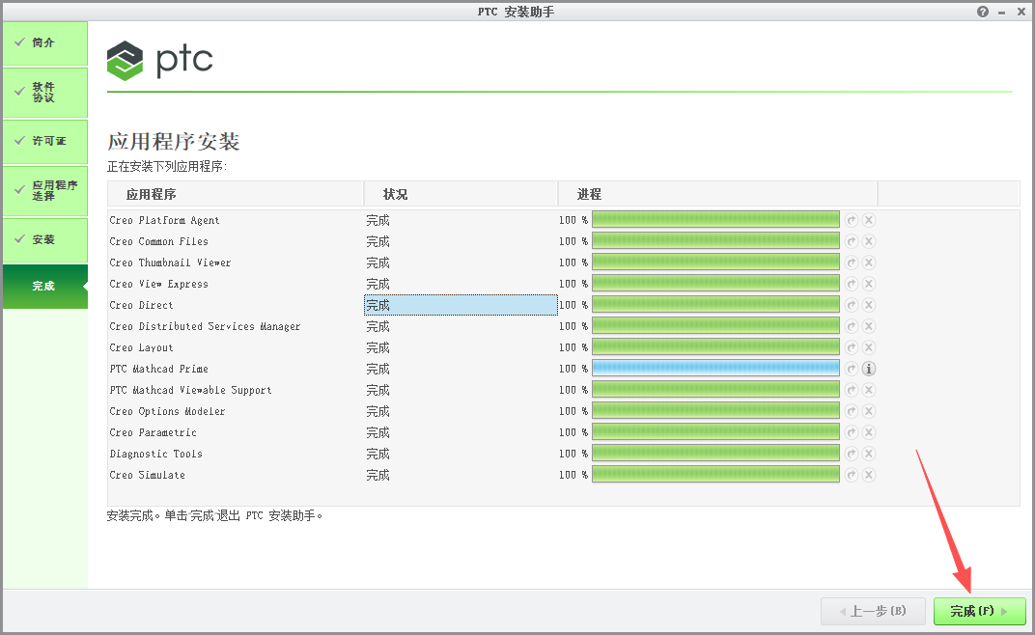Viewport: 1035px width, 635px height.
Task: Retry the Creo View Express installation
Action: pos(851,283)
